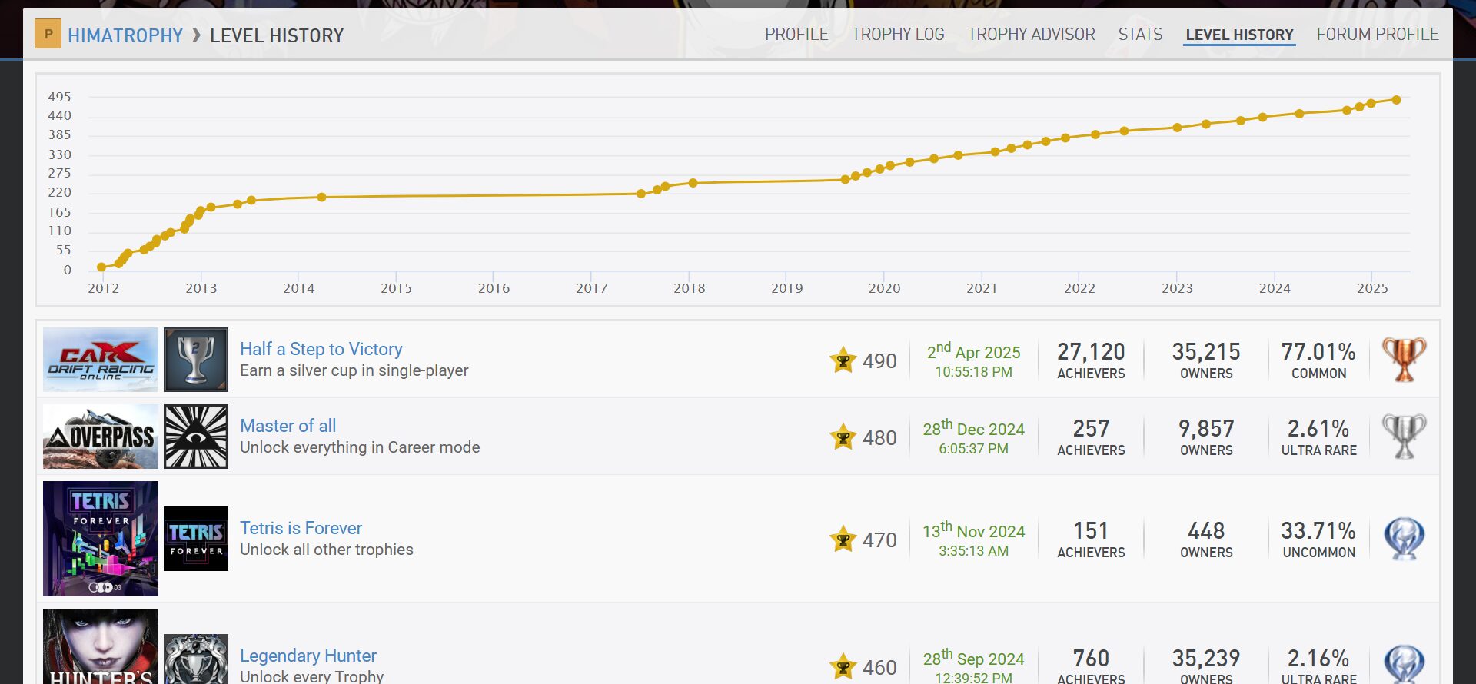Click the orange P avatar icon next to HimaTrophy
Screen dimensions: 1476x684
point(48,34)
